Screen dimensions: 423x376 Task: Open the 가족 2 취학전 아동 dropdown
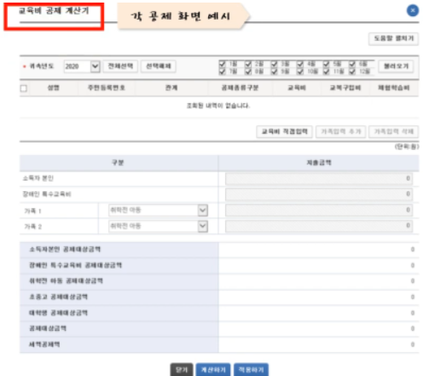pyautogui.click(x=158, y=226)
